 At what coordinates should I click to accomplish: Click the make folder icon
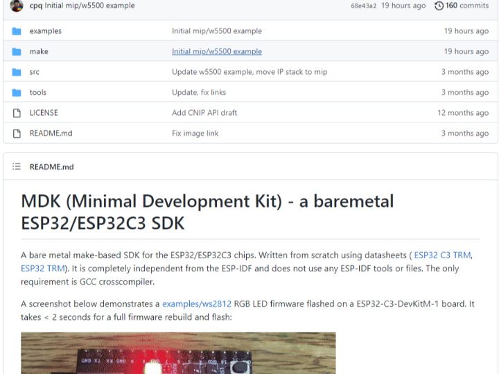click(x=17, y=51)
